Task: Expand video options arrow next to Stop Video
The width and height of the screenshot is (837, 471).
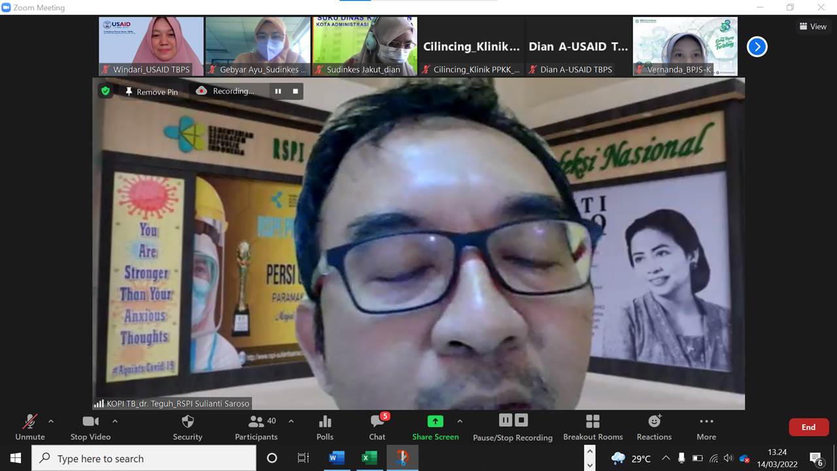Action: coord(115,421)
